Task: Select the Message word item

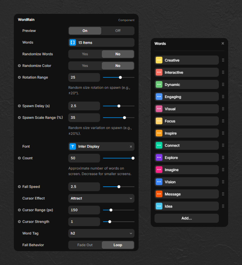Action: [187, 194]
